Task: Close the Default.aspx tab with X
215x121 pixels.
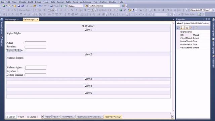Action: [38, 19]
